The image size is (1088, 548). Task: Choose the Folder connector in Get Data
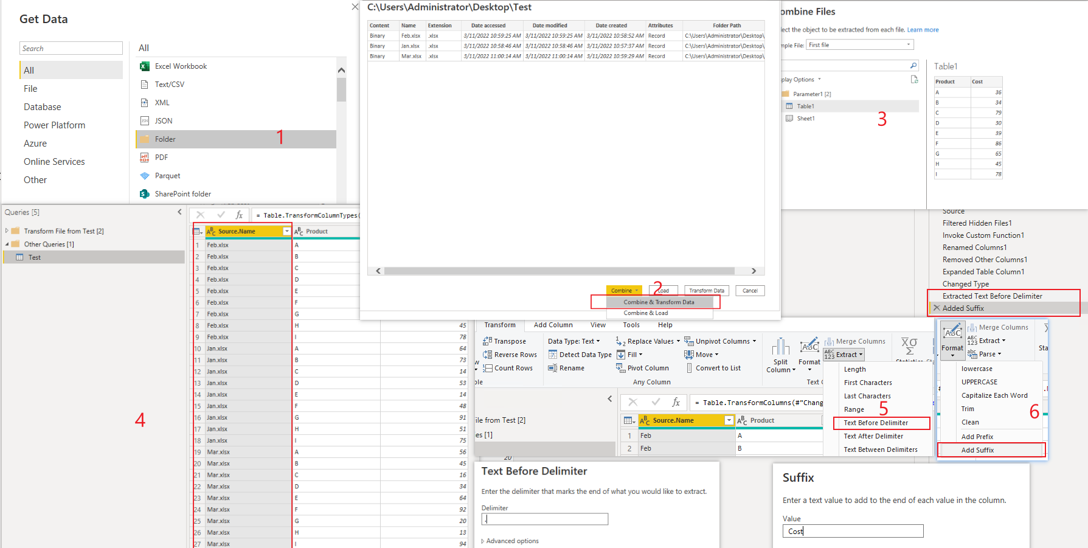[236, 139]
